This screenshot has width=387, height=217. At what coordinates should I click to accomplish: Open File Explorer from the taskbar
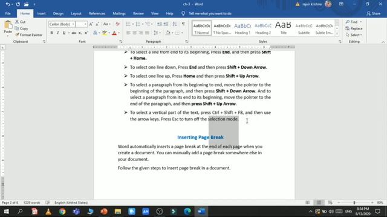(x=118, y=212)
